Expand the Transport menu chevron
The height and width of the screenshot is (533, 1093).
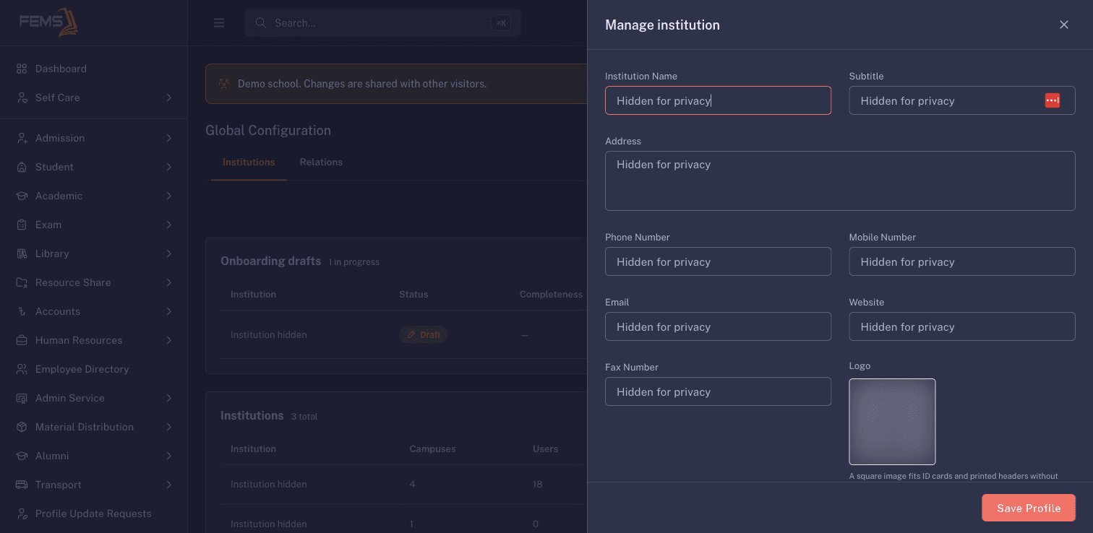[169, 485]
